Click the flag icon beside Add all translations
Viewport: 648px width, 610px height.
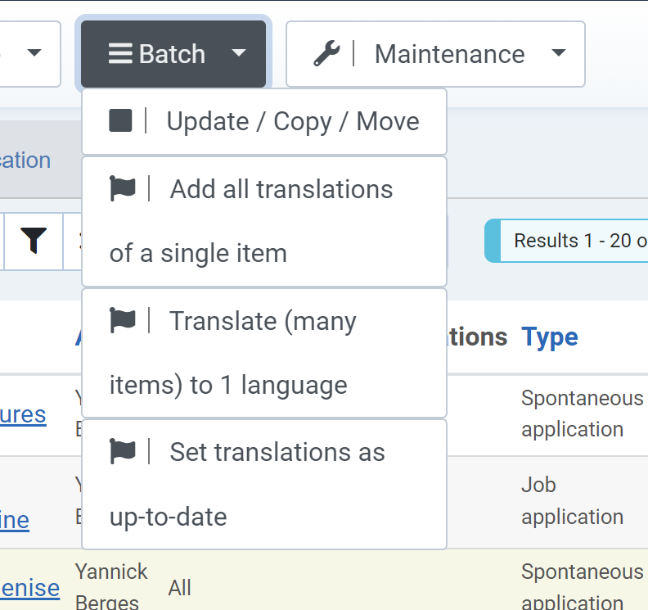pyautogui.click(x=123, y=188)
